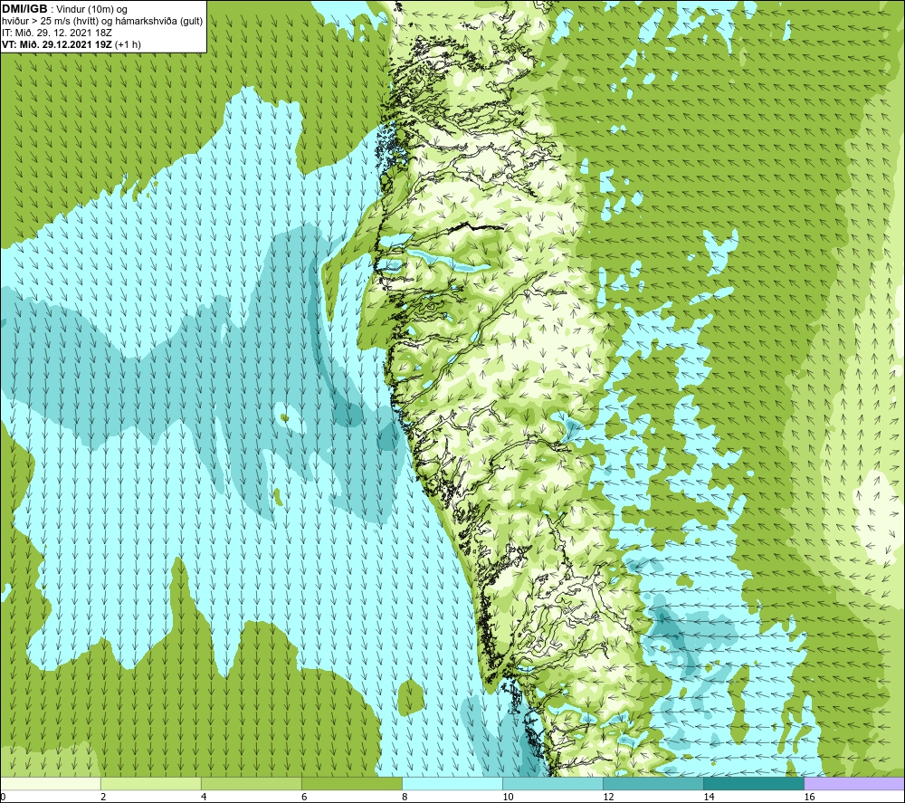This screenshot has width=905, height=803.
Task: Click the 6–8 m/s olive green legend swatch
Action: pyautogui.click(x=351, y=783)
